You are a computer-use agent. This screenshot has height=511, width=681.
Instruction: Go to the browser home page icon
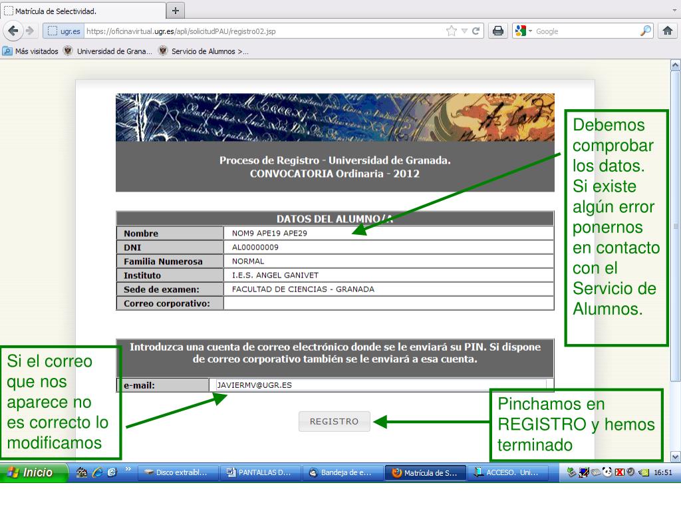[668, 31]
